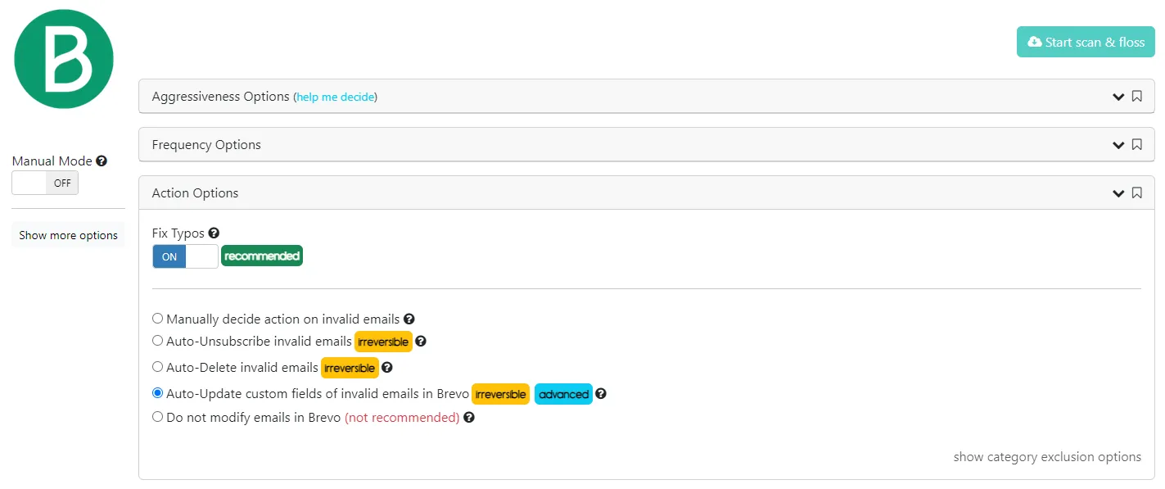Image resolution: width=1165 pixels, height=489 pixels.
Task: Expand the Frequency Options chevron
Action: point(1118,145)
